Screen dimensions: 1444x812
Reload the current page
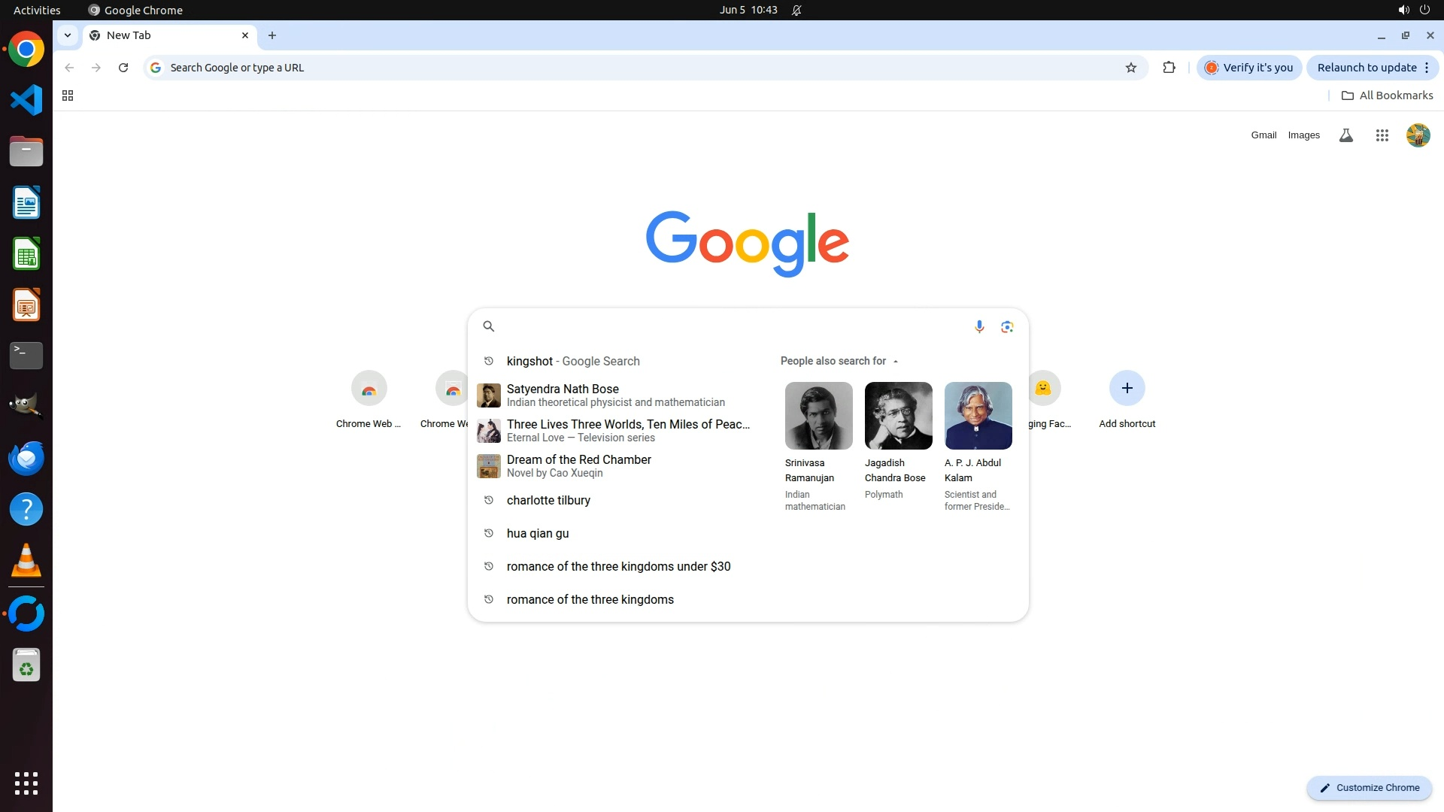123,68
